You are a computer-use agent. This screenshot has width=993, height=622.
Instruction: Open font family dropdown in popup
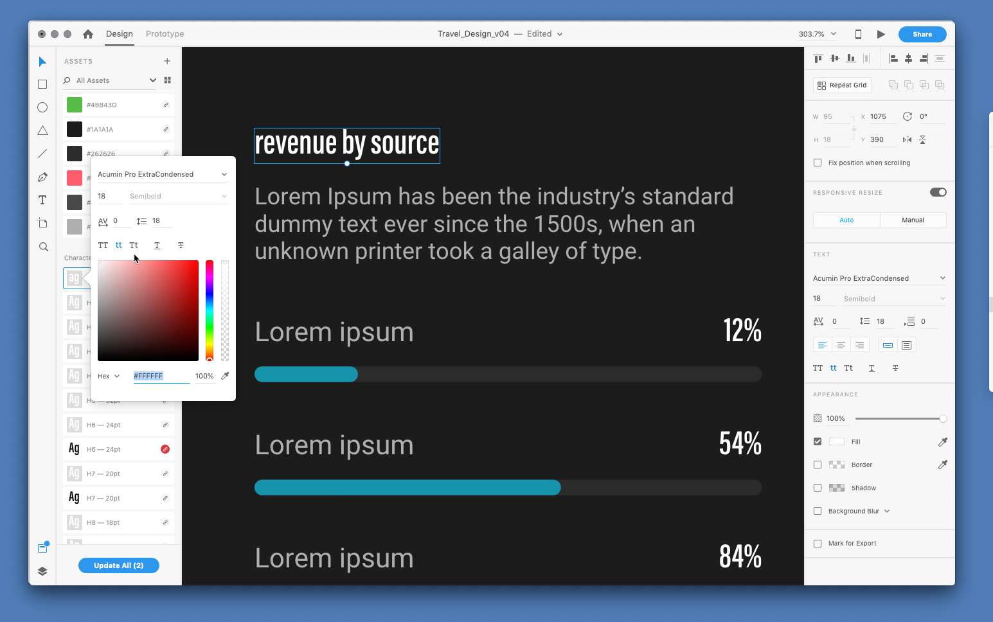pos(224,174)
